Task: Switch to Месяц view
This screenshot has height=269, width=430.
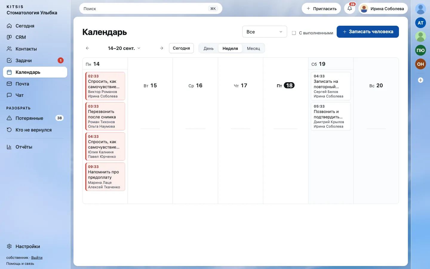Action: click(254, 48)
